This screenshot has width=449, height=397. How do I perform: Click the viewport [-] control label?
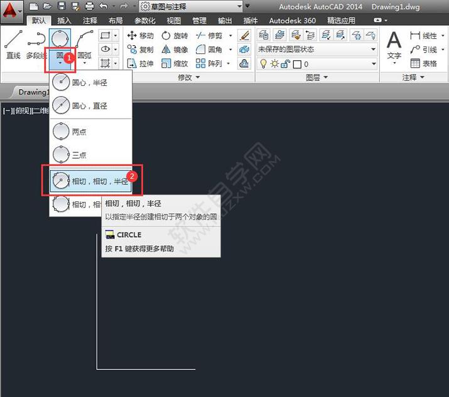pos(7,110)
